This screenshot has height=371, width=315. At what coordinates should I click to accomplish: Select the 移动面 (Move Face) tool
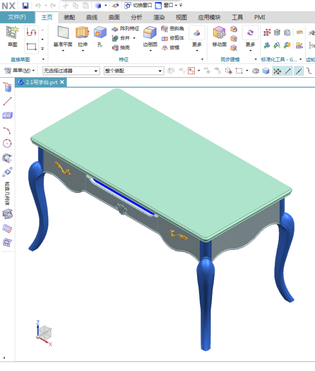click(219, 34)
